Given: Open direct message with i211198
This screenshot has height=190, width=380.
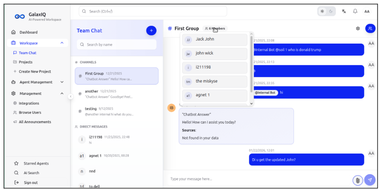Looking at the screenshot, I should pos(117,140).
